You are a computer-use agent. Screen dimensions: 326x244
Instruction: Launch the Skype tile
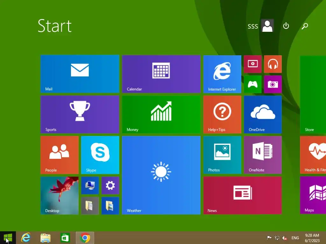point(100,155)
